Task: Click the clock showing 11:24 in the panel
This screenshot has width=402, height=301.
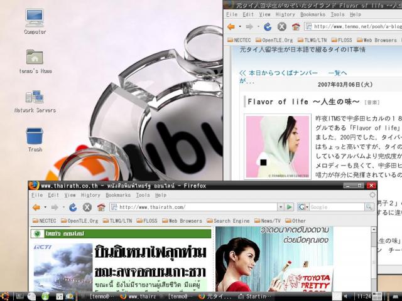Action: (364, 297)
